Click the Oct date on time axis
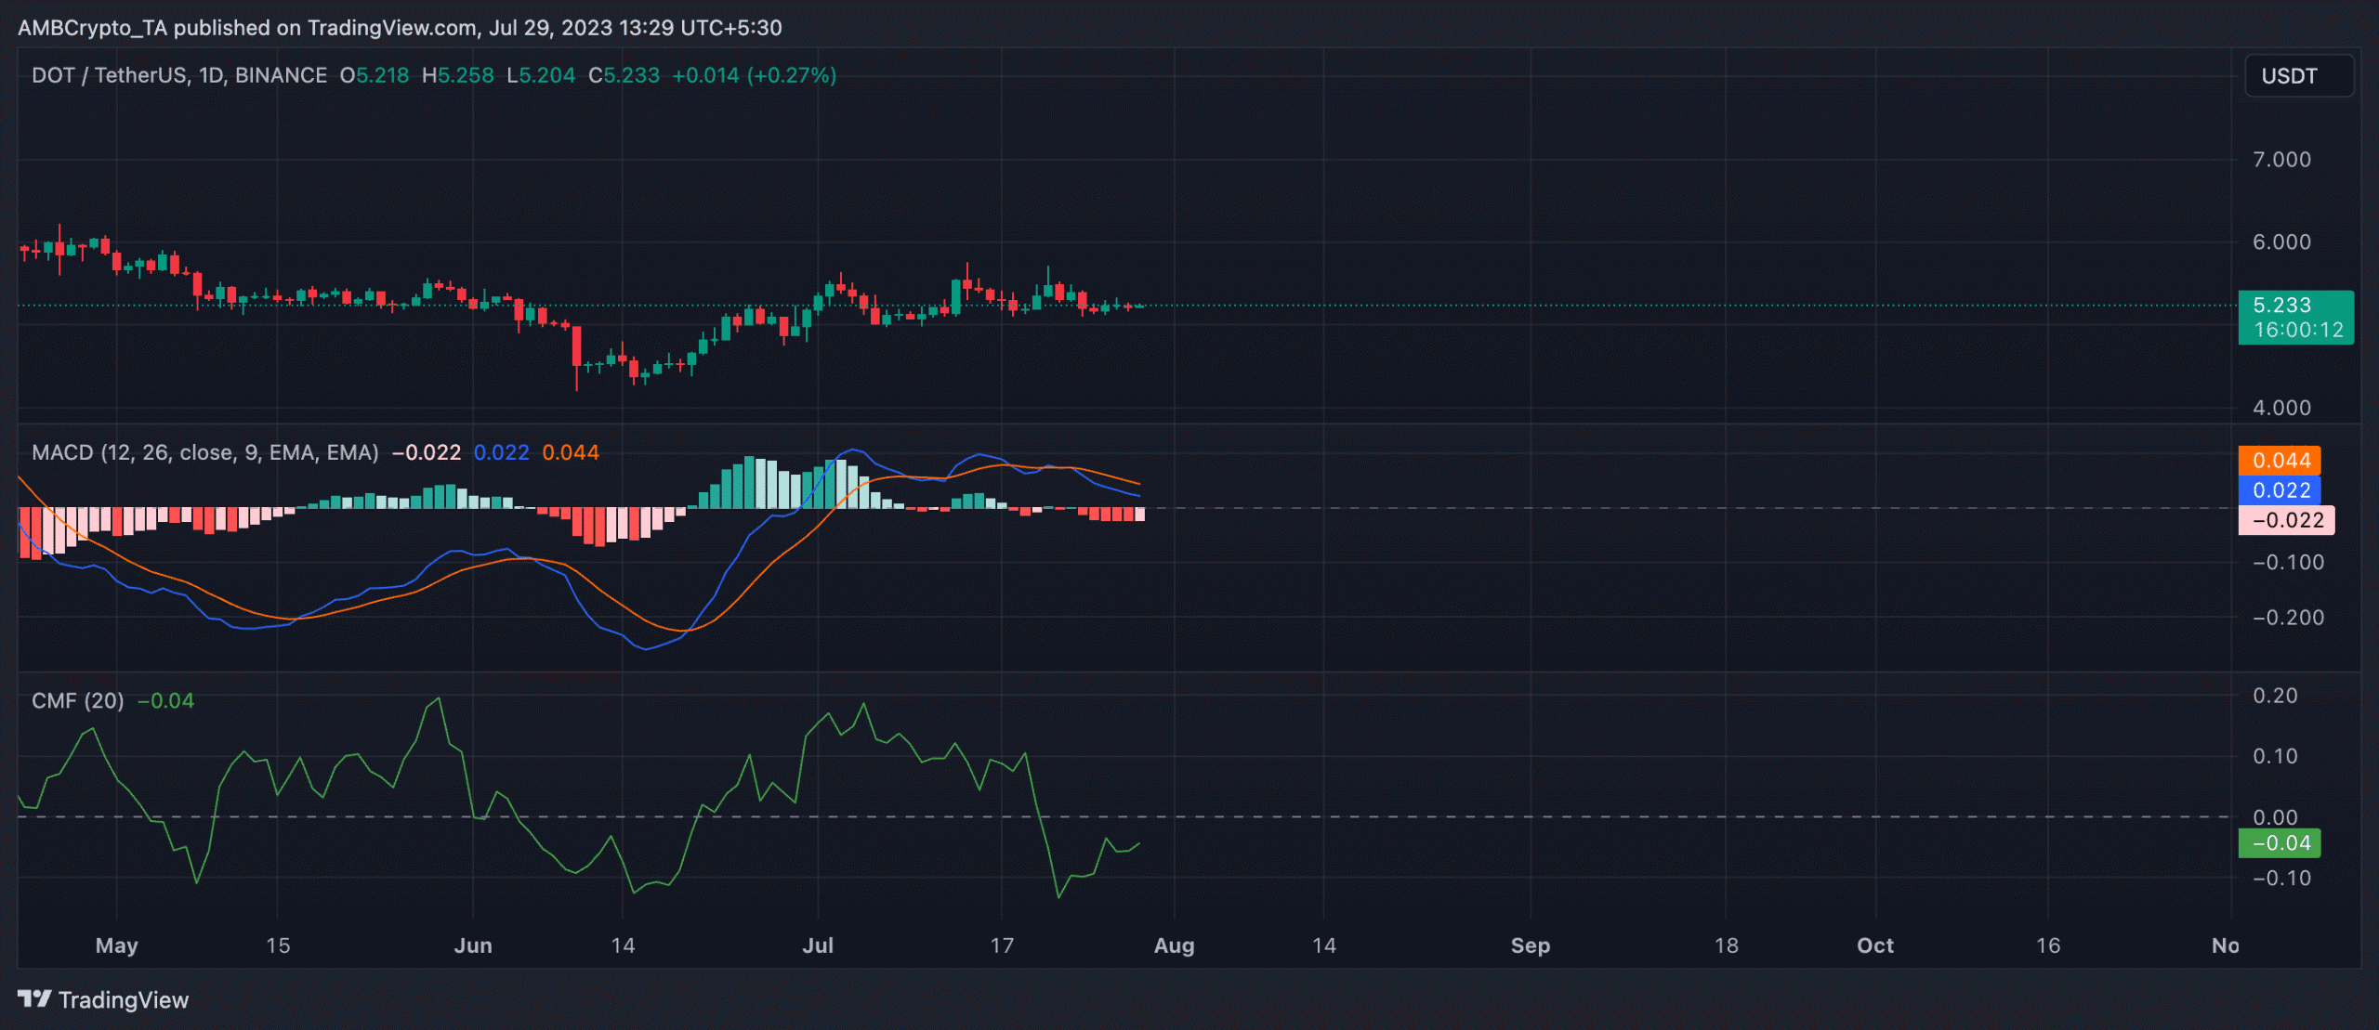This screenshot has width=2379, height=1030. (x=1874, y=945)
